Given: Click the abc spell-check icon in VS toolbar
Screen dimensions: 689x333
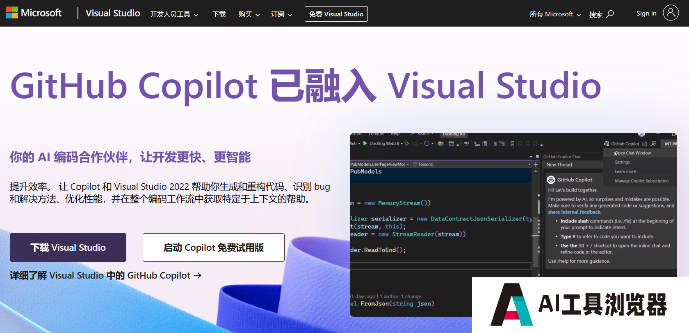Looking at the screenshot, I should click(466, 144).
